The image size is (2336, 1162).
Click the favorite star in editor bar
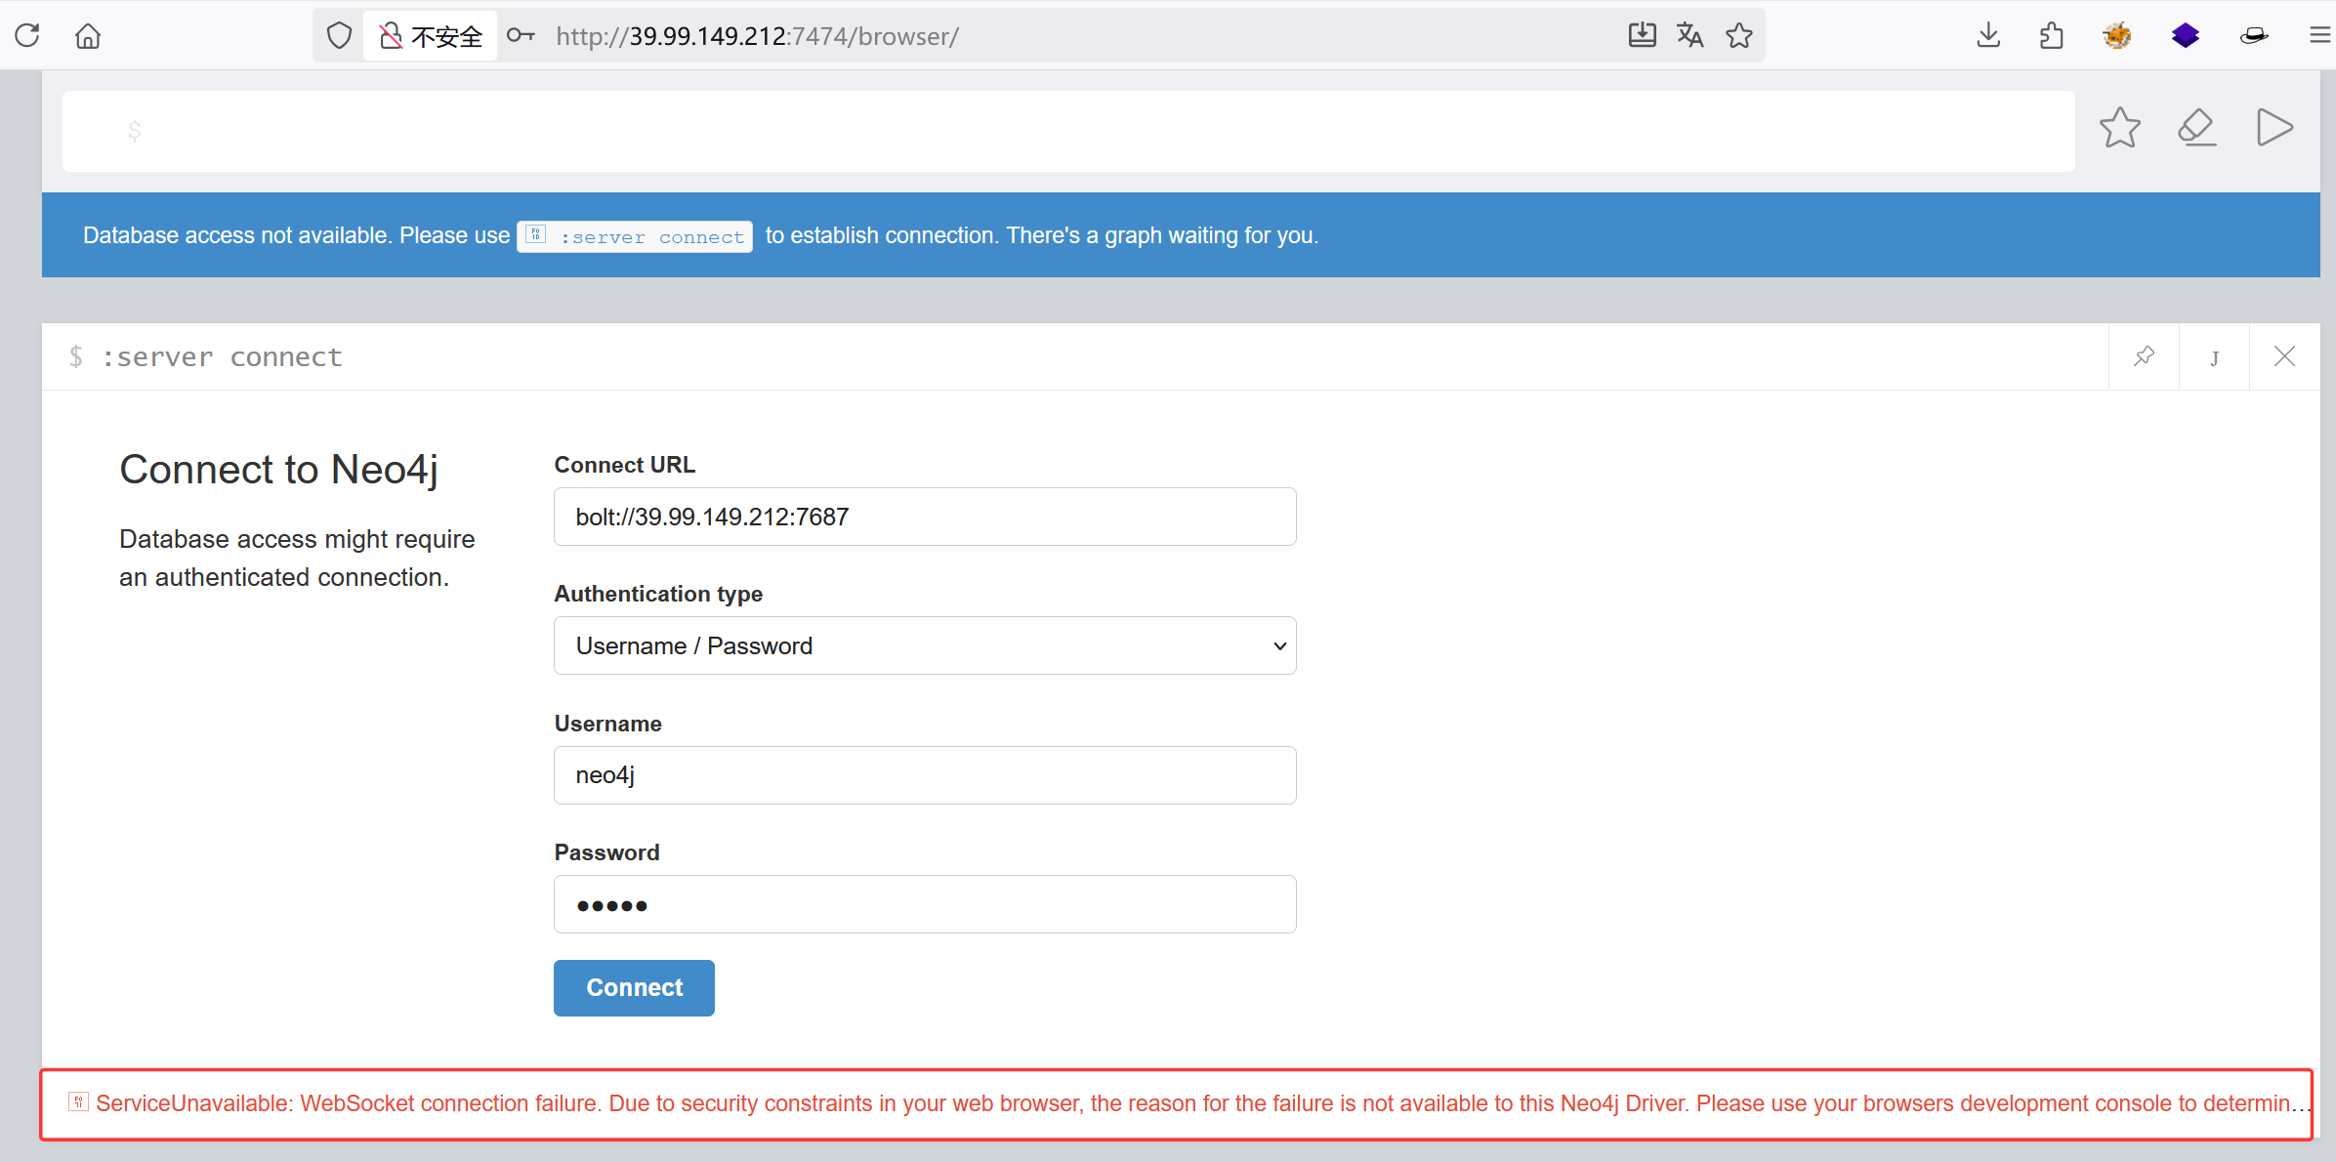[2119, 128]
